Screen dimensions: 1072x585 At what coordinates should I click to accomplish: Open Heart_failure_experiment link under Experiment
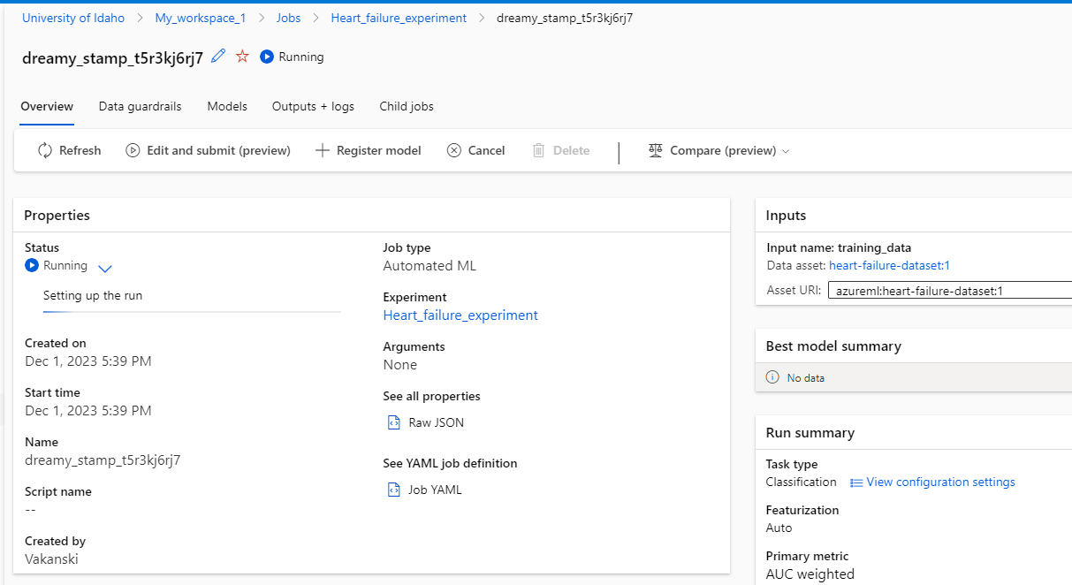(460, 315)
